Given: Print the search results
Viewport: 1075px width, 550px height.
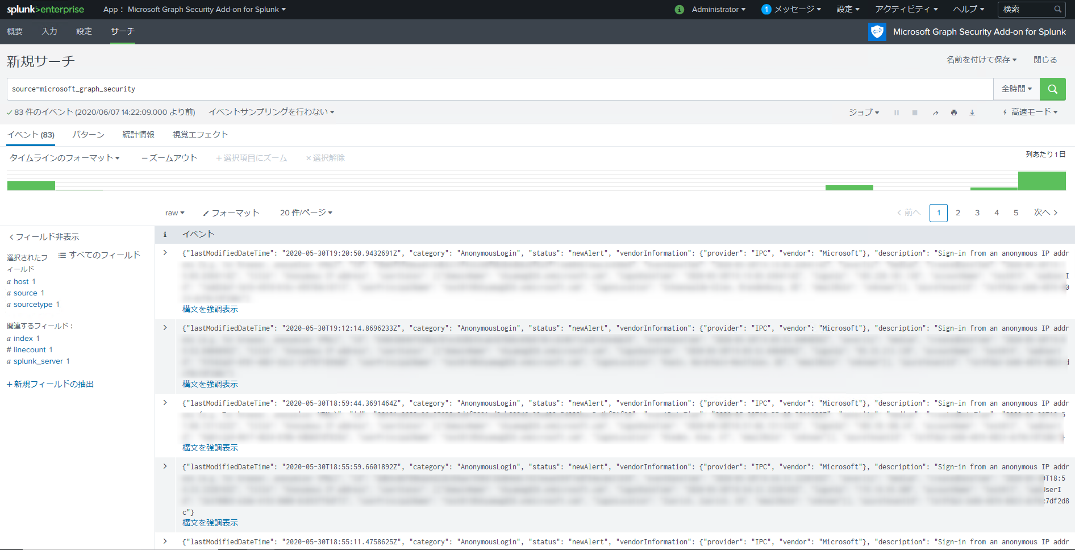Looking at the screenshot, I should pos(954,113).
